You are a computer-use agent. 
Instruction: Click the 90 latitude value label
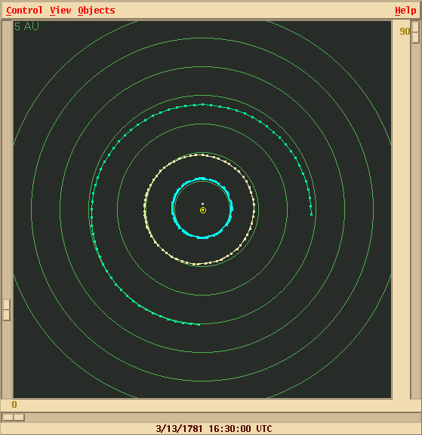(405, 32)
